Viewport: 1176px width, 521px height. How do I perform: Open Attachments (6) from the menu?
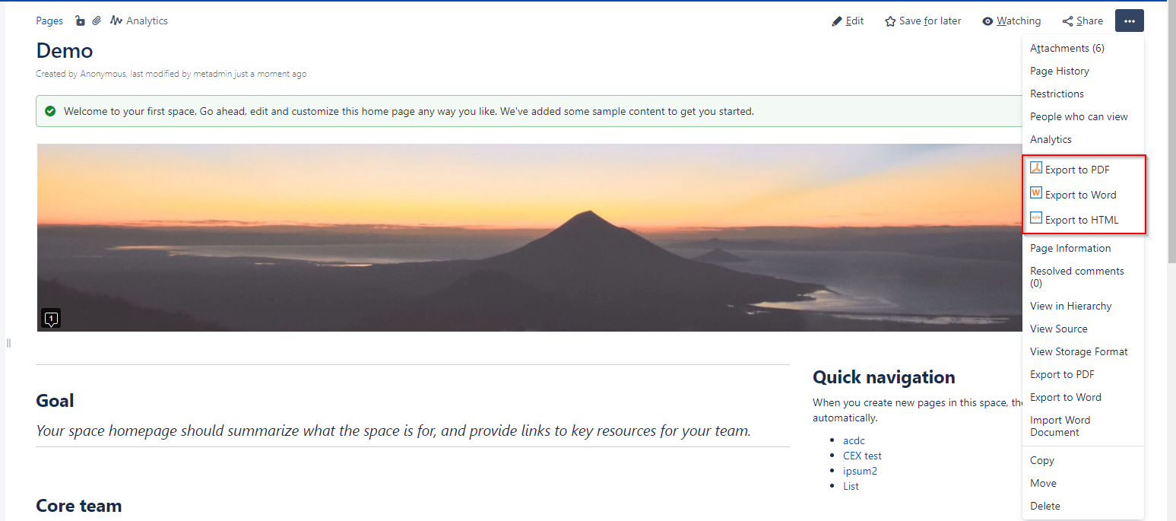[x=1083, y=48]
